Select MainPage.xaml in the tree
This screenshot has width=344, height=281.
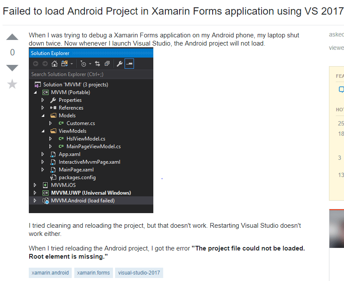[x=76, y=170]
